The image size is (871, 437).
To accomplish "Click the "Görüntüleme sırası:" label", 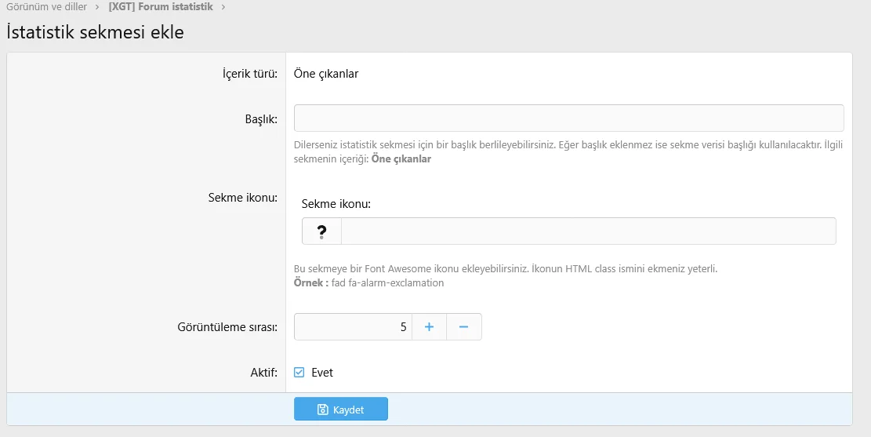I will click(x=227, y=327).
